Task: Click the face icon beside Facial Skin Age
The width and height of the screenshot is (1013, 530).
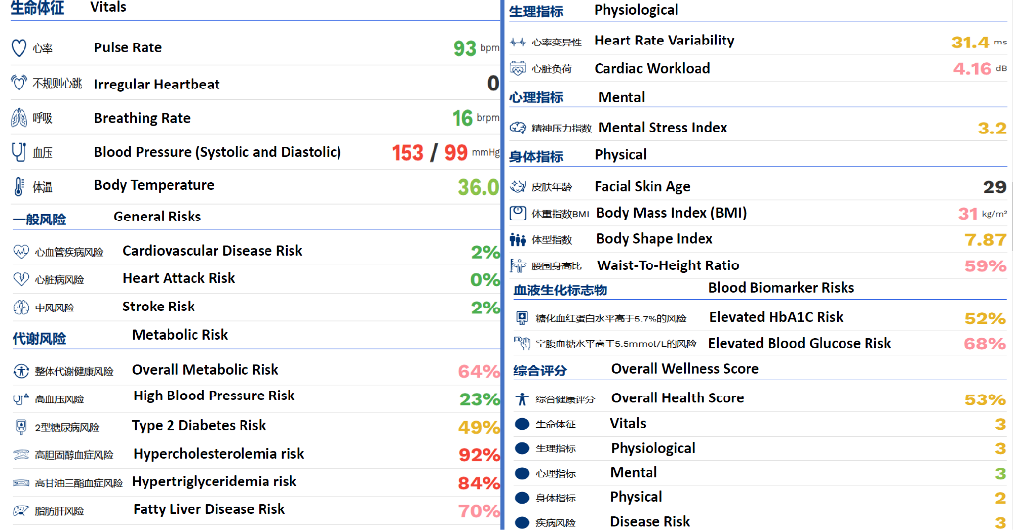Action: pyautogui.click(x=518, y=187)
